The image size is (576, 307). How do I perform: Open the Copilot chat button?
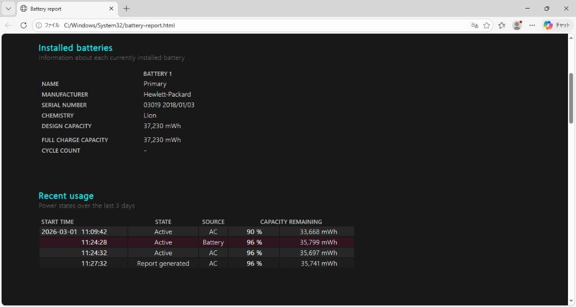[558, 25]
